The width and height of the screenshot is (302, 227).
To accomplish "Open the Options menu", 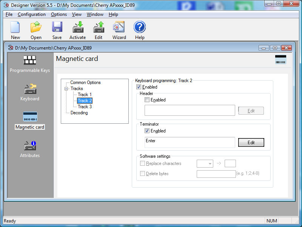I will click(59, 14).
